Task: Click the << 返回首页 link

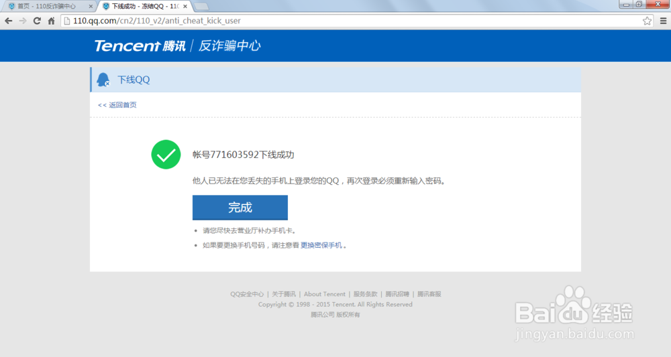Action: click(x=117, y=104)
